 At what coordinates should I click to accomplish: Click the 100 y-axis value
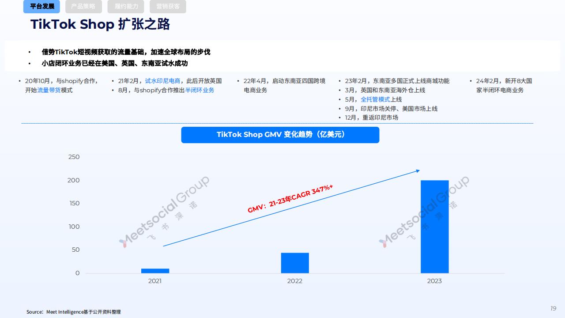coord(74,227)
